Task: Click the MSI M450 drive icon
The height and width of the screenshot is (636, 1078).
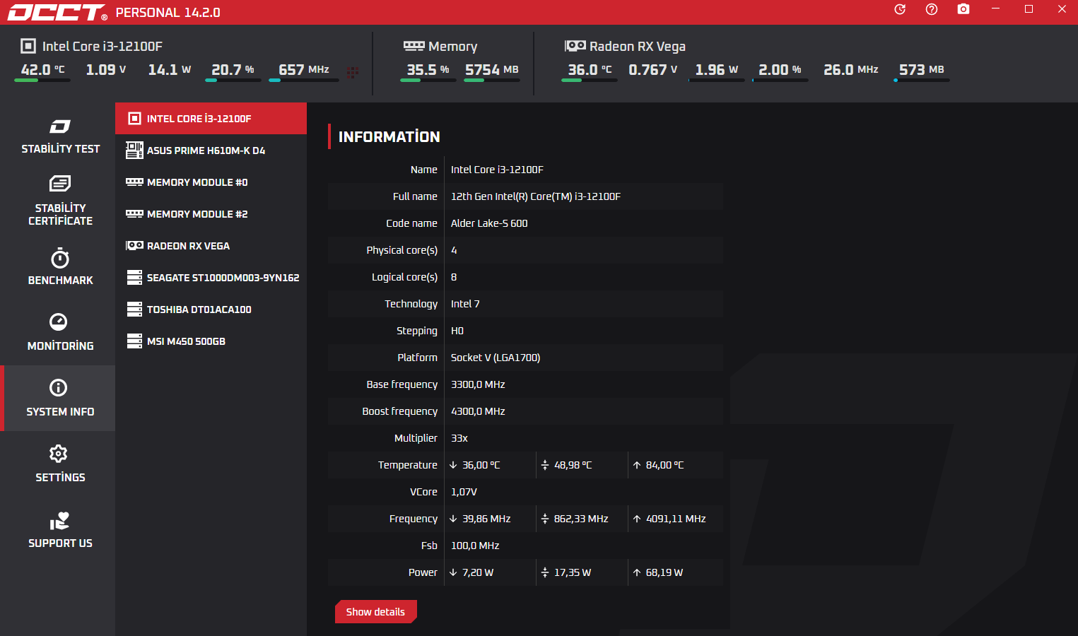Action: click(134, 341)
